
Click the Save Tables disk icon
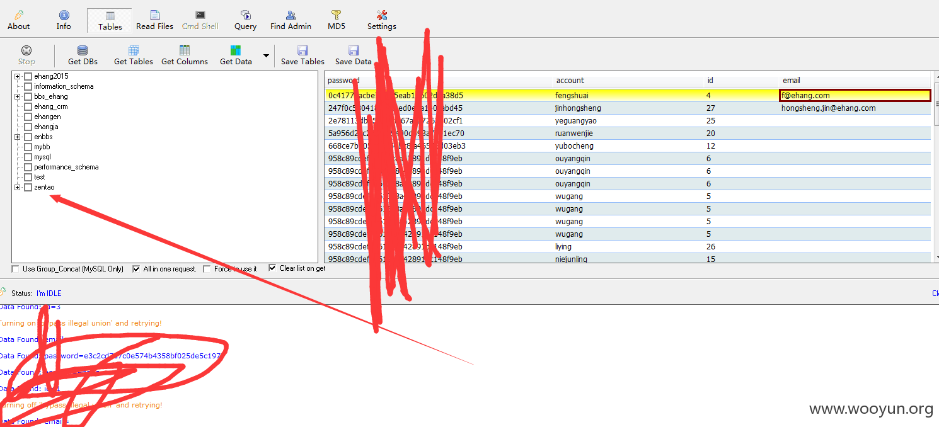tap(302, 50)
